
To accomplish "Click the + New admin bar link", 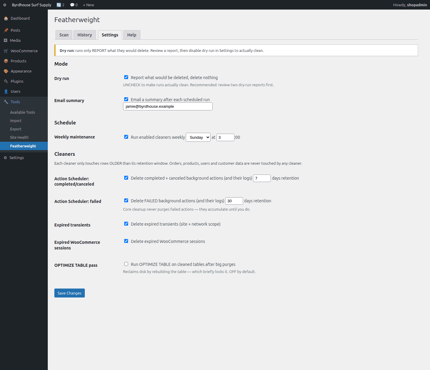I will point(88,5).
